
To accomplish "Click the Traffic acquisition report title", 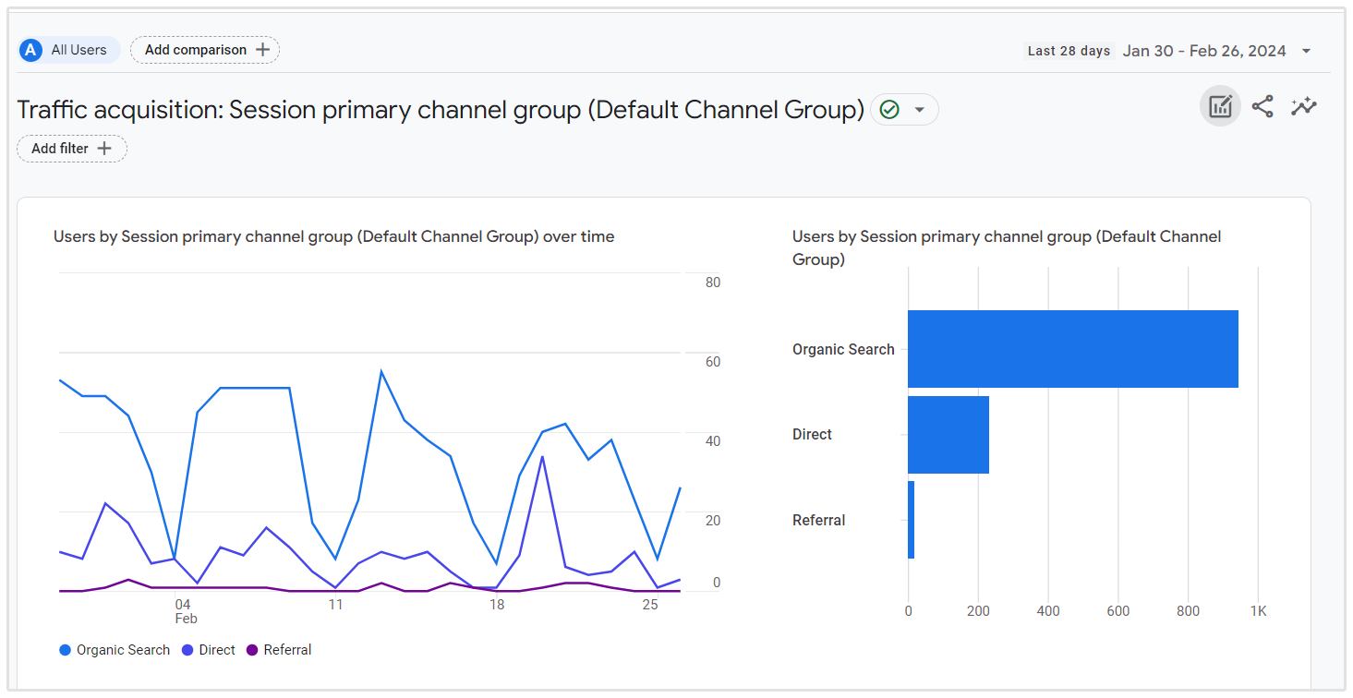I will click(x=441, y=110).
